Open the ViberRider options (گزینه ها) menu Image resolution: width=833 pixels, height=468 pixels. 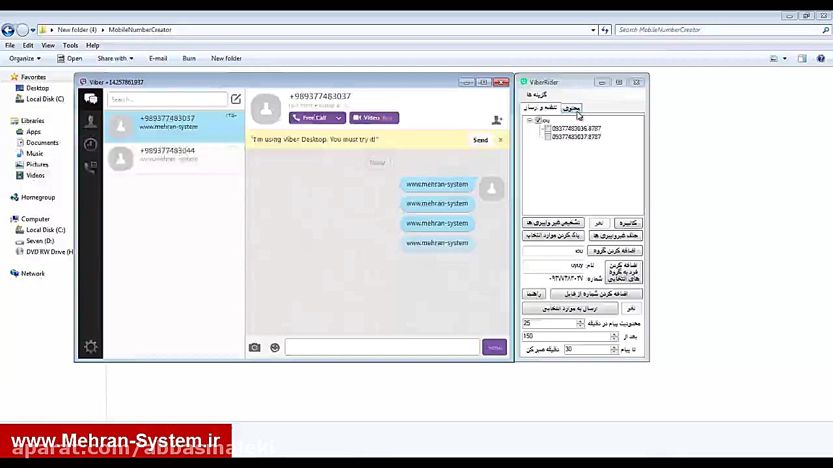538,94
